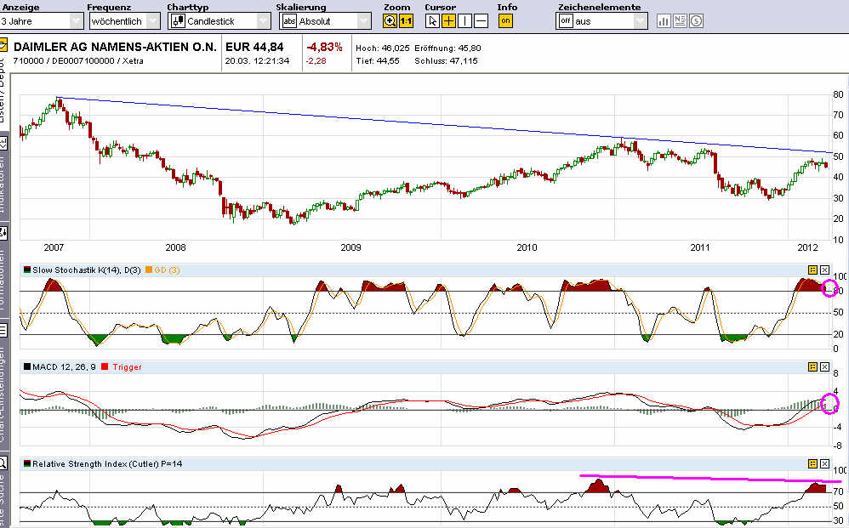Image resolution: width=849 pixels, height=528 pixels.
Task: Close the MACD indicator panel
Action: [x=824, y=366]
